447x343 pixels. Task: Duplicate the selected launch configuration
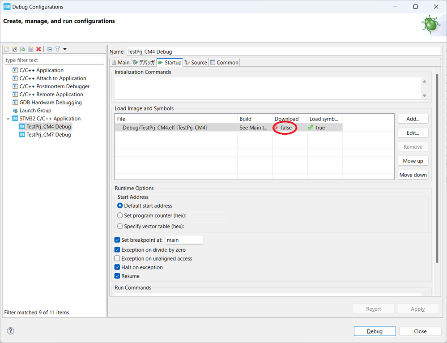[30, 49]
